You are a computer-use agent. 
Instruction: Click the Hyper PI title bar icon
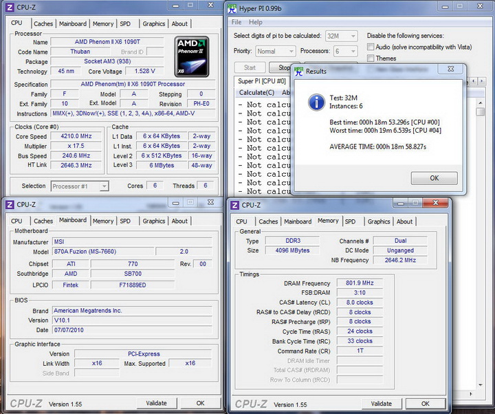[x=232, y=8]
